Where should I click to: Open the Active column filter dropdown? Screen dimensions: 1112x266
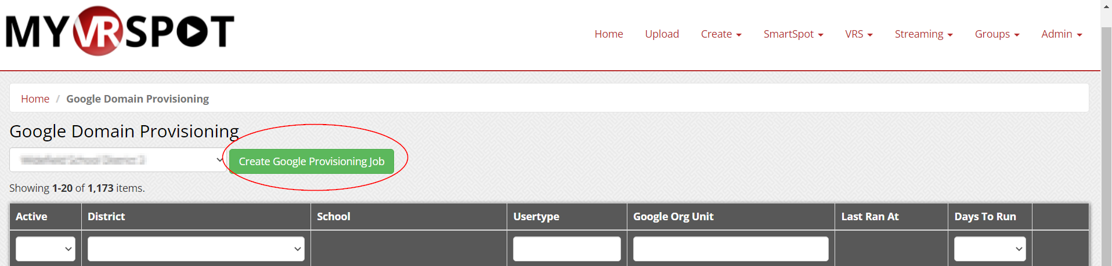click(x=45, y=249)
